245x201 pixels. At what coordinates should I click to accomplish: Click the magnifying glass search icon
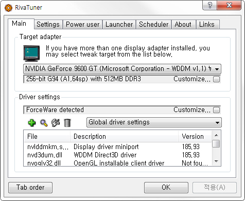44,123
